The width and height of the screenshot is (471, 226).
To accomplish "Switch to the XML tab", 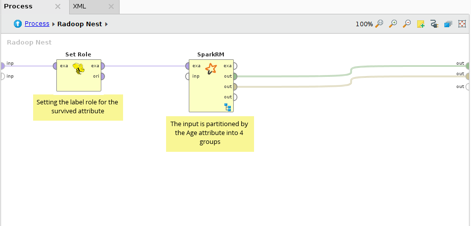I will (79, 6).
